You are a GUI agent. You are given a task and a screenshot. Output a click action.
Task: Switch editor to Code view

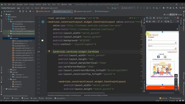(x=166, y=15)
